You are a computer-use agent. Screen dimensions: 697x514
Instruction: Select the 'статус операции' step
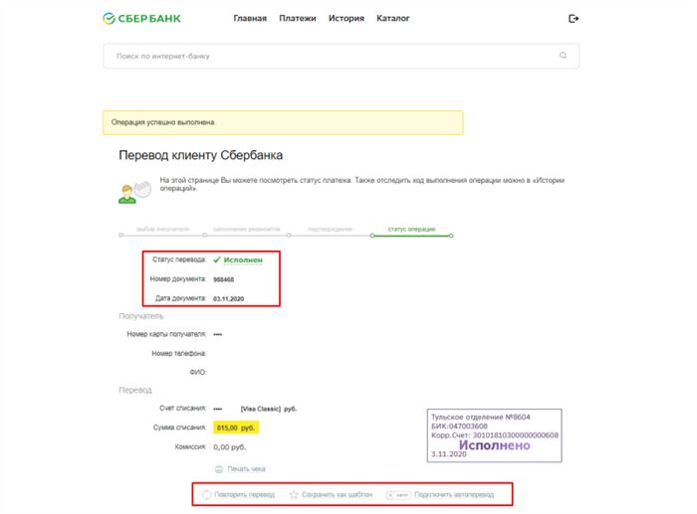(411, 229)
